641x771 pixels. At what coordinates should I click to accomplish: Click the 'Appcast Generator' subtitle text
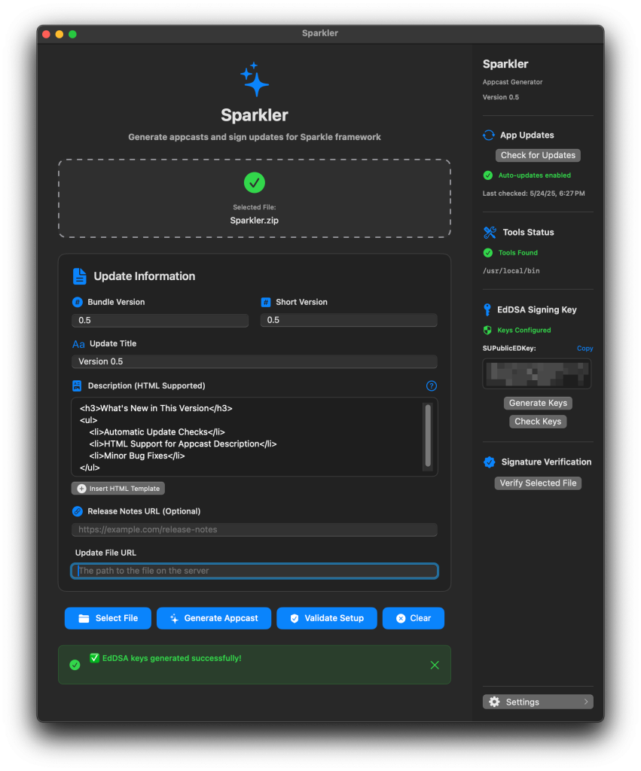[513, 82]
